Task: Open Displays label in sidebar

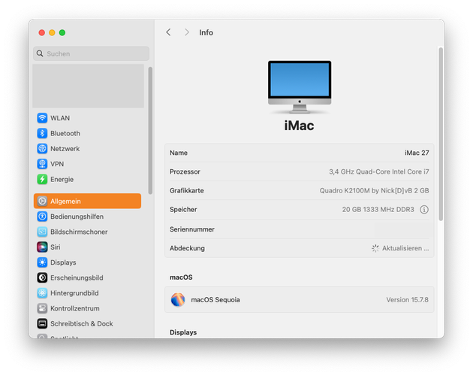Action: (63, 262)
